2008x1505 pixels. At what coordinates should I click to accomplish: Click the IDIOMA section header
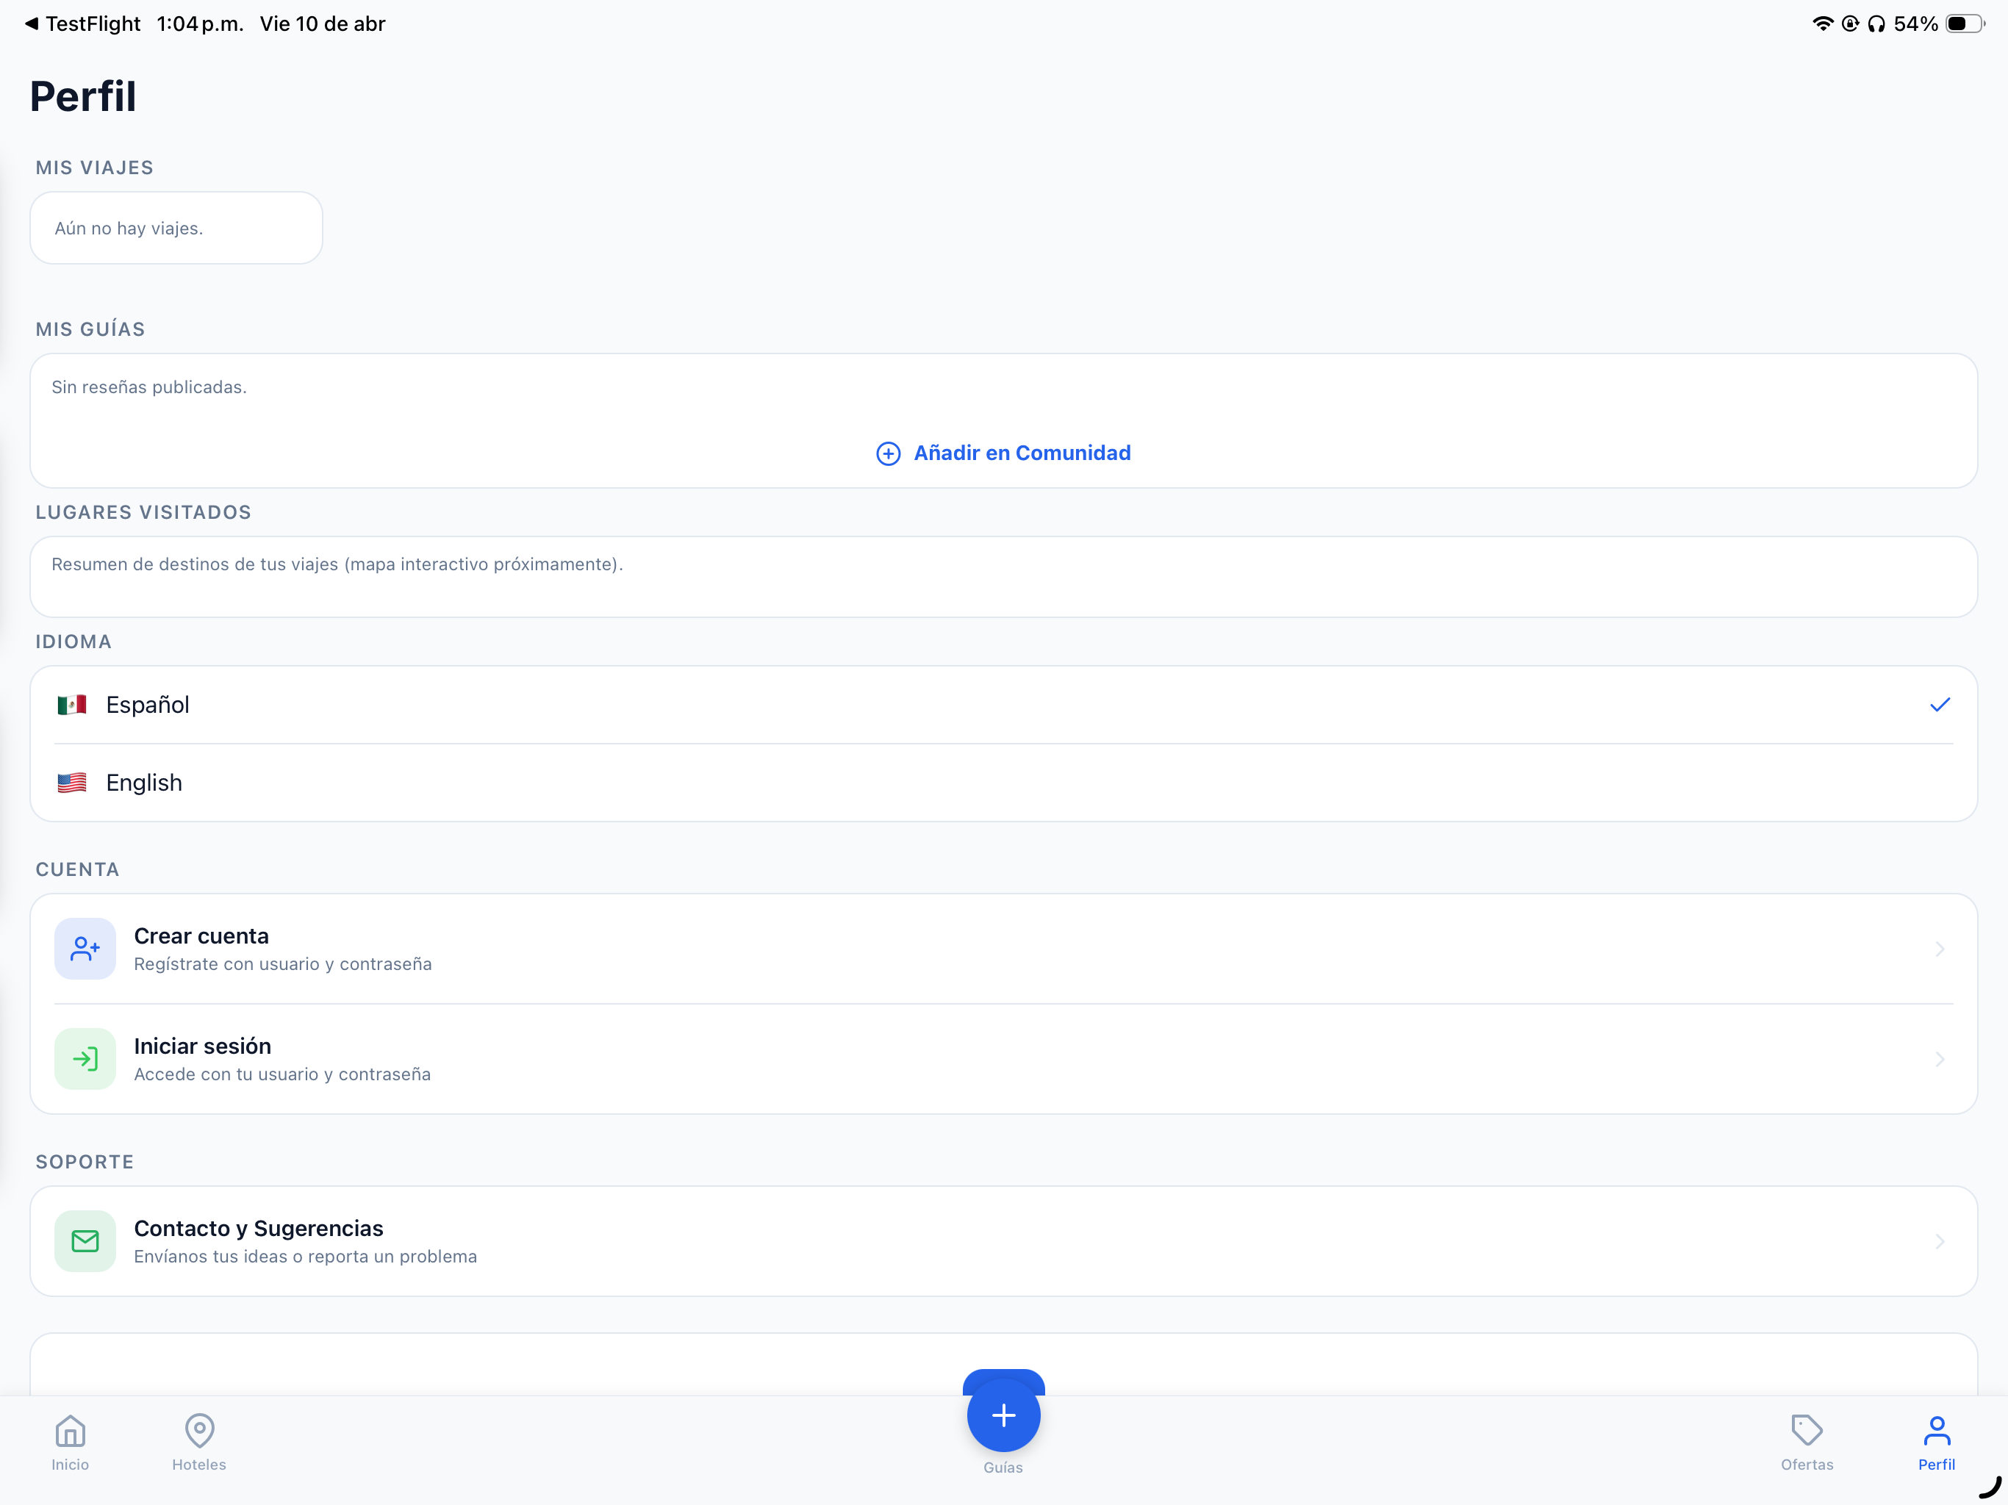click(x=73, y=642)
